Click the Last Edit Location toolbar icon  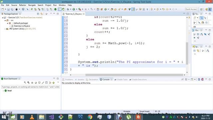click(163, 9)
